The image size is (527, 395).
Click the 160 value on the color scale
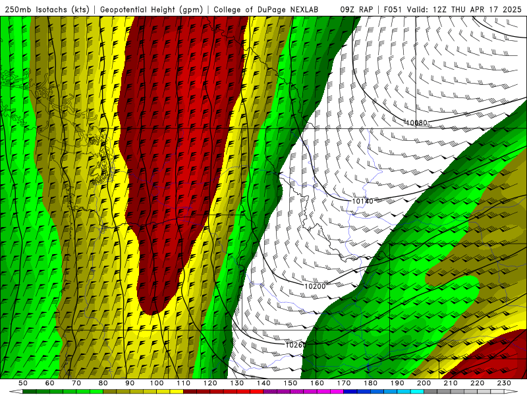click(318, 383)
